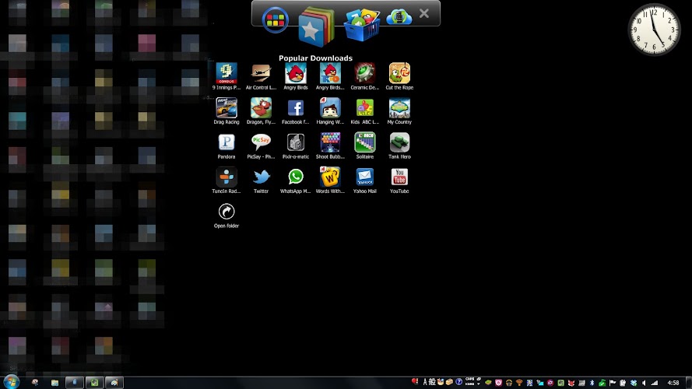Launch Pixlr-o-matic app
Image resolution: width=692 pixels, height=389 pixels.
[296, 145]
